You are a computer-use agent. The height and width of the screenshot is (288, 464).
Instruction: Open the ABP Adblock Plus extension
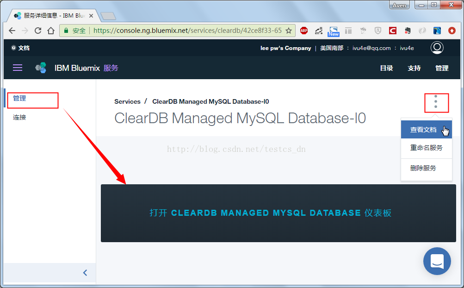click(x=304, y=31)
